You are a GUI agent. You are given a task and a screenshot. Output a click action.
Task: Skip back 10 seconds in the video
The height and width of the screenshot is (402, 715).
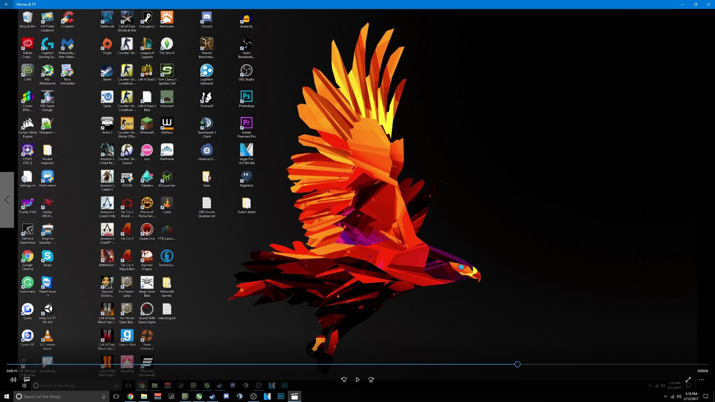(x=344, y=380)
